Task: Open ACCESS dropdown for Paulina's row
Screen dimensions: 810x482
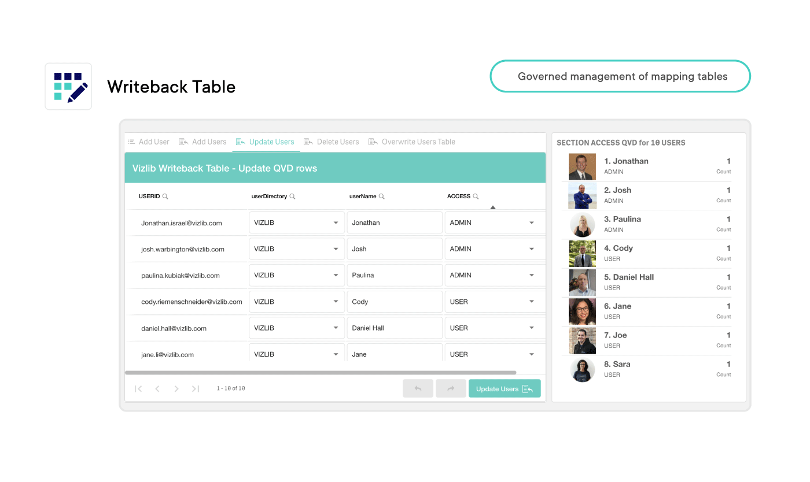Action: (495, 275)
